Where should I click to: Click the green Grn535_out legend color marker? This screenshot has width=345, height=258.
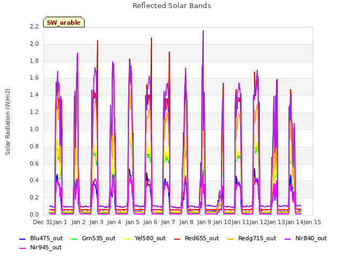pos(74,239)
